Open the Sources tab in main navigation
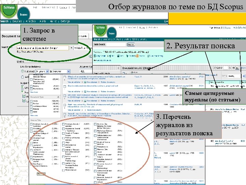 [x=17, y=21]
